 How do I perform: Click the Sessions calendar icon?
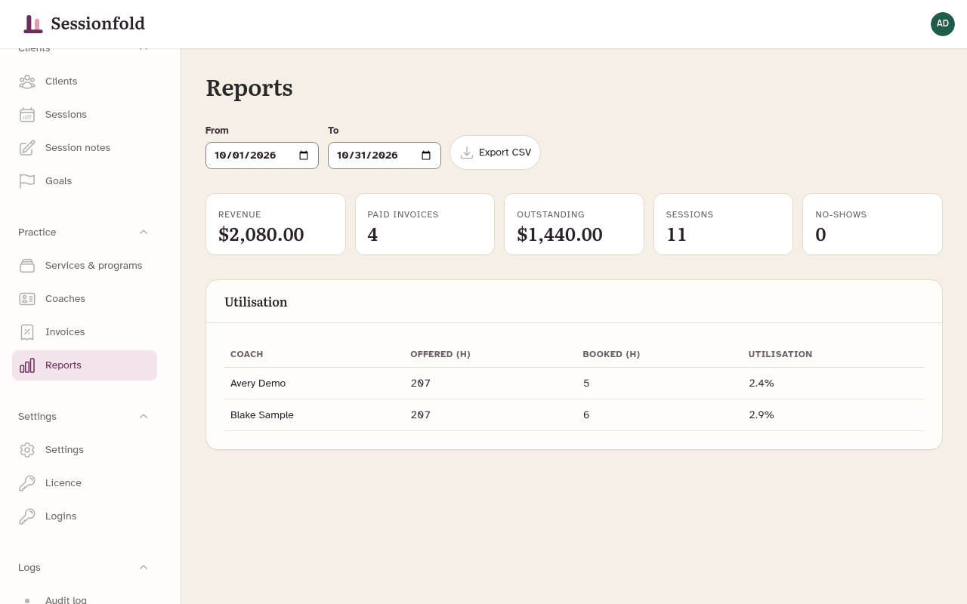tap(27, 115)
